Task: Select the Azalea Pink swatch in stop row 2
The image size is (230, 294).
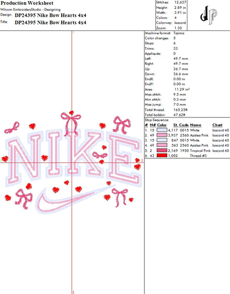Action: tap(162, 135)
